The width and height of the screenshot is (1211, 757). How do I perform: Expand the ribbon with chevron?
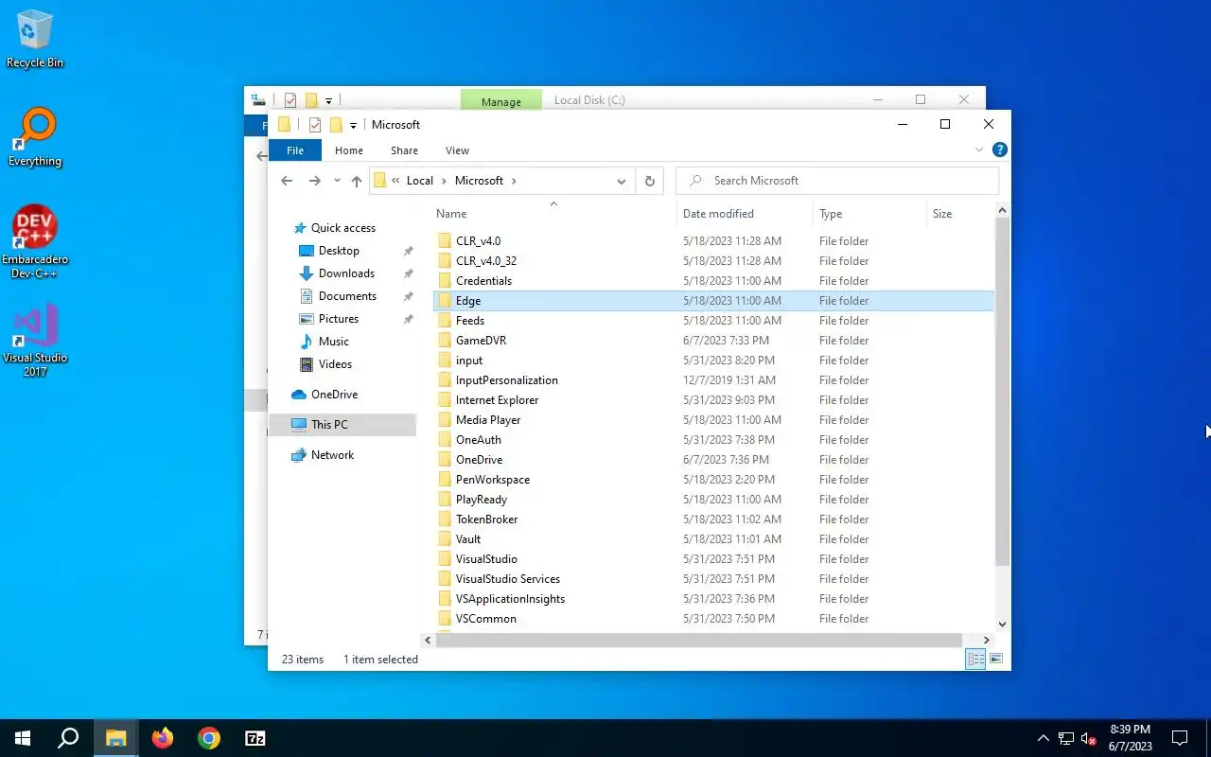[x=979, y=150]
